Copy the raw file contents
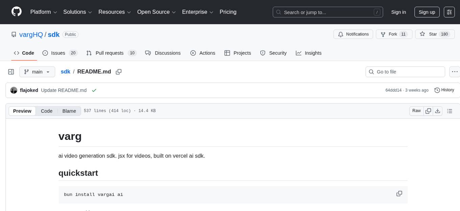 pos(428,111)
